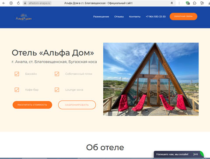210x159 pixels.
Task: Click the Бассейн feature label
Action: (x=31, y=74)
